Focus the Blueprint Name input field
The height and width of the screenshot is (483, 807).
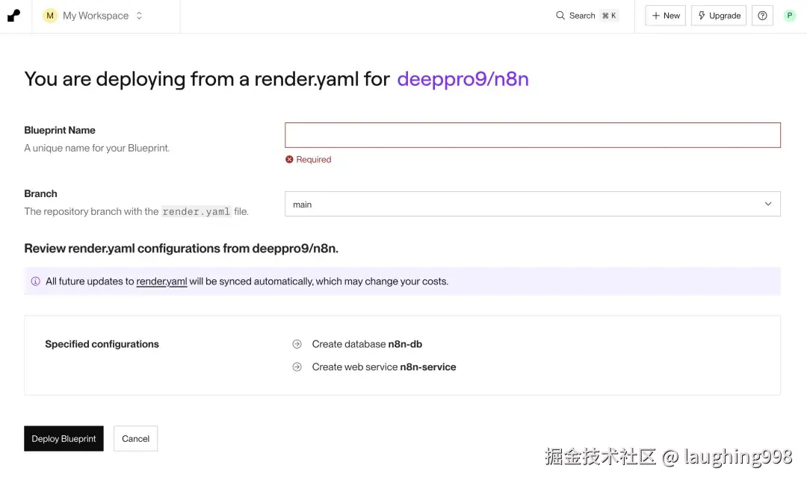(x=533, y=135)
